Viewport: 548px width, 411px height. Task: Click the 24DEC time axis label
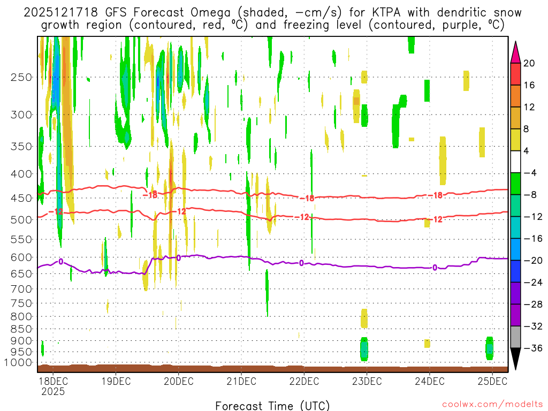(430, 381)
